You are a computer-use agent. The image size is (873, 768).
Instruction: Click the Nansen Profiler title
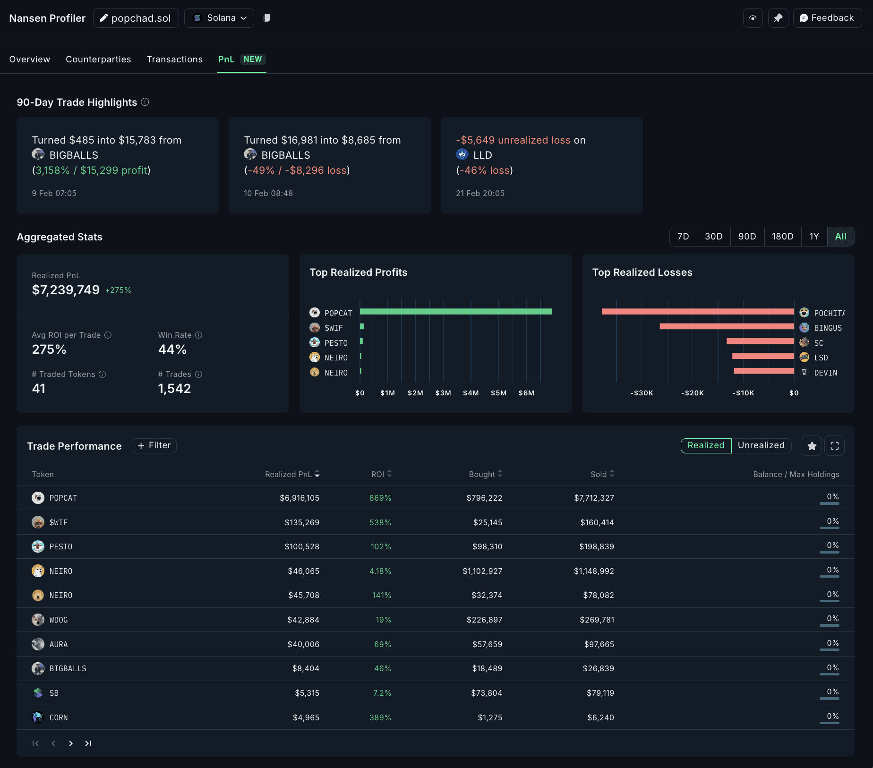pyautogui.click(x=47, y=18)
